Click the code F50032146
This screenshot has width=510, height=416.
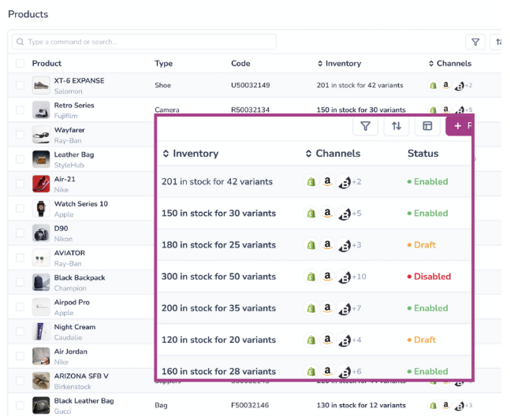250,405
